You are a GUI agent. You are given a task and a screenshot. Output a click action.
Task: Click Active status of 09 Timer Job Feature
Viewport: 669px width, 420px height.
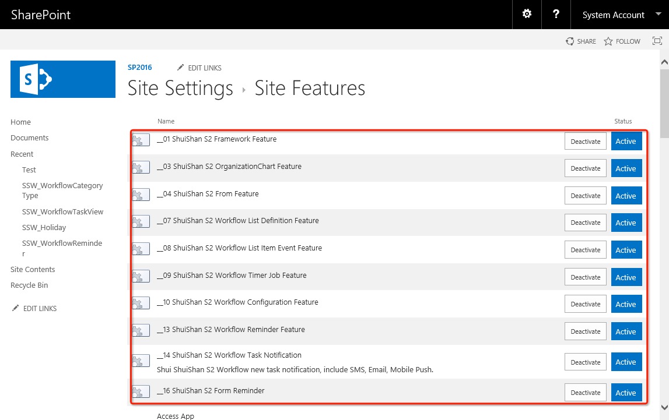pos(626,277)
